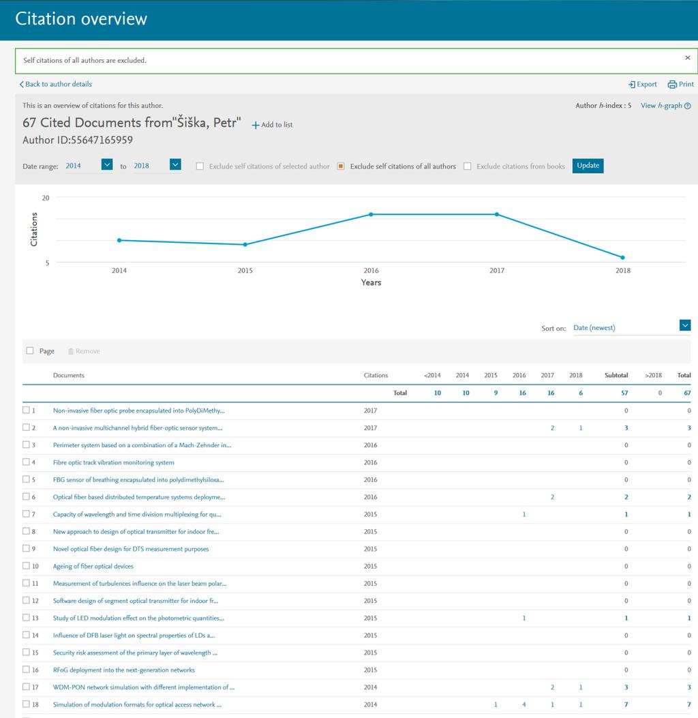Click the Documents column header
This screenshot has height=718, width=698.
(69, 376)
